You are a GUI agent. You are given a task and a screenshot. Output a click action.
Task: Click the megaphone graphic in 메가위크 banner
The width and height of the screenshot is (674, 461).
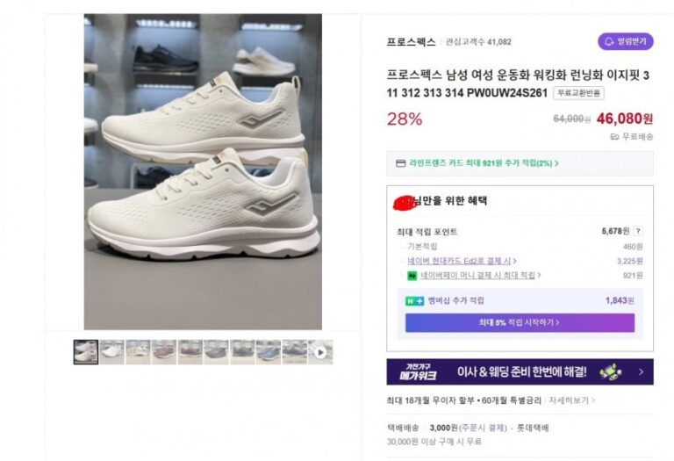[611, 371]
